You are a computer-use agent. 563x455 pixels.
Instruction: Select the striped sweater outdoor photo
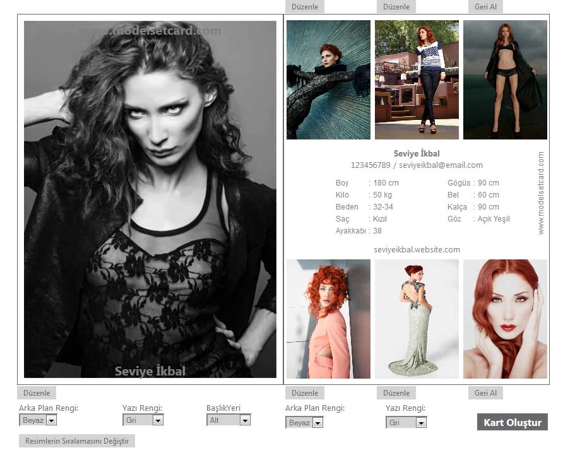417,80
